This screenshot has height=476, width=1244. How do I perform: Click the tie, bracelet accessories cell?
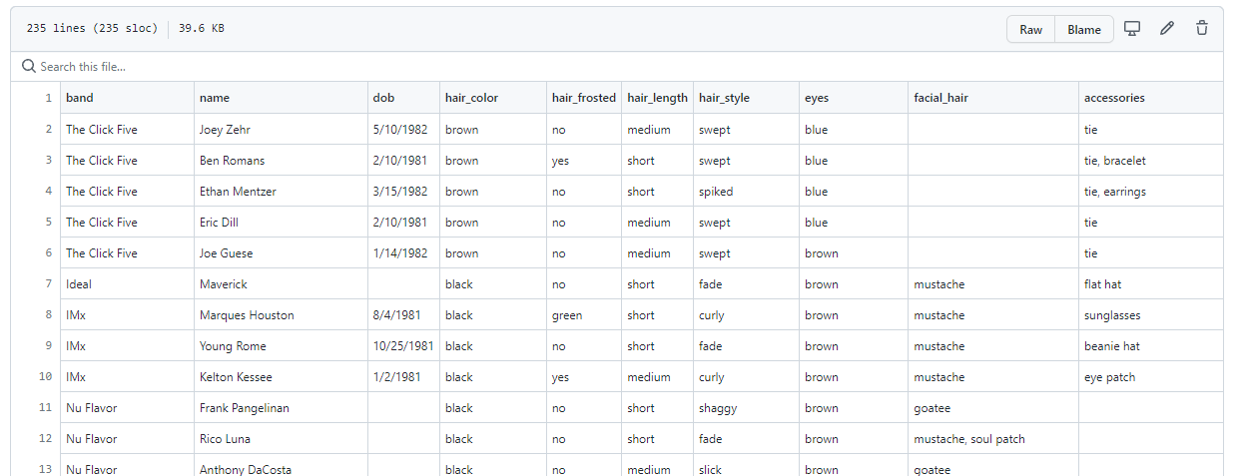click(x=1151, y=161)
